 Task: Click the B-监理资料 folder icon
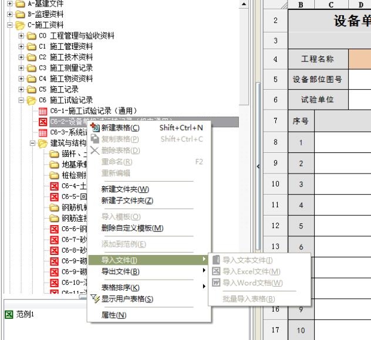point(20,15)
